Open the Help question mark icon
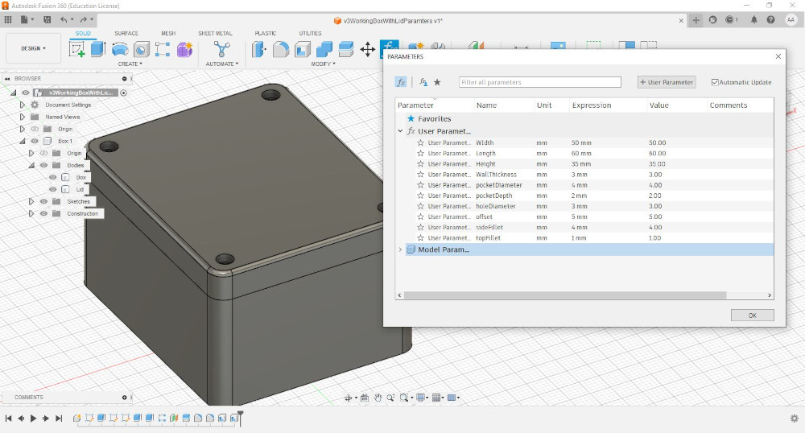This screenshot has height=433, width=805. [x=770, y=19]
